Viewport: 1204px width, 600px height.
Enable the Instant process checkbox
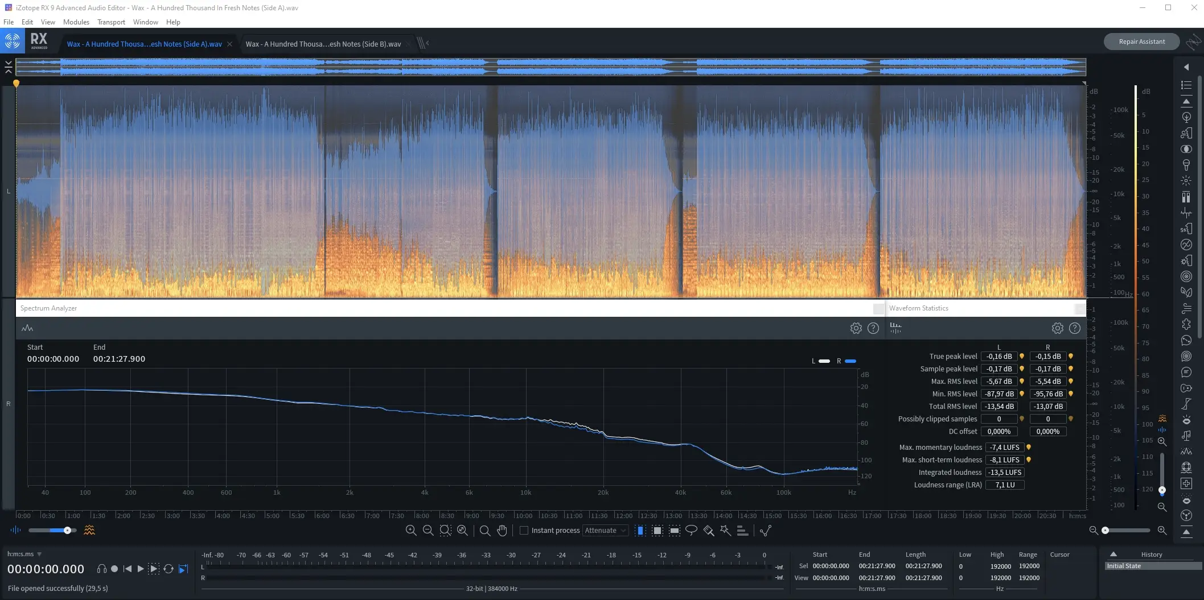pyautogui.click(x=524, y=530)
